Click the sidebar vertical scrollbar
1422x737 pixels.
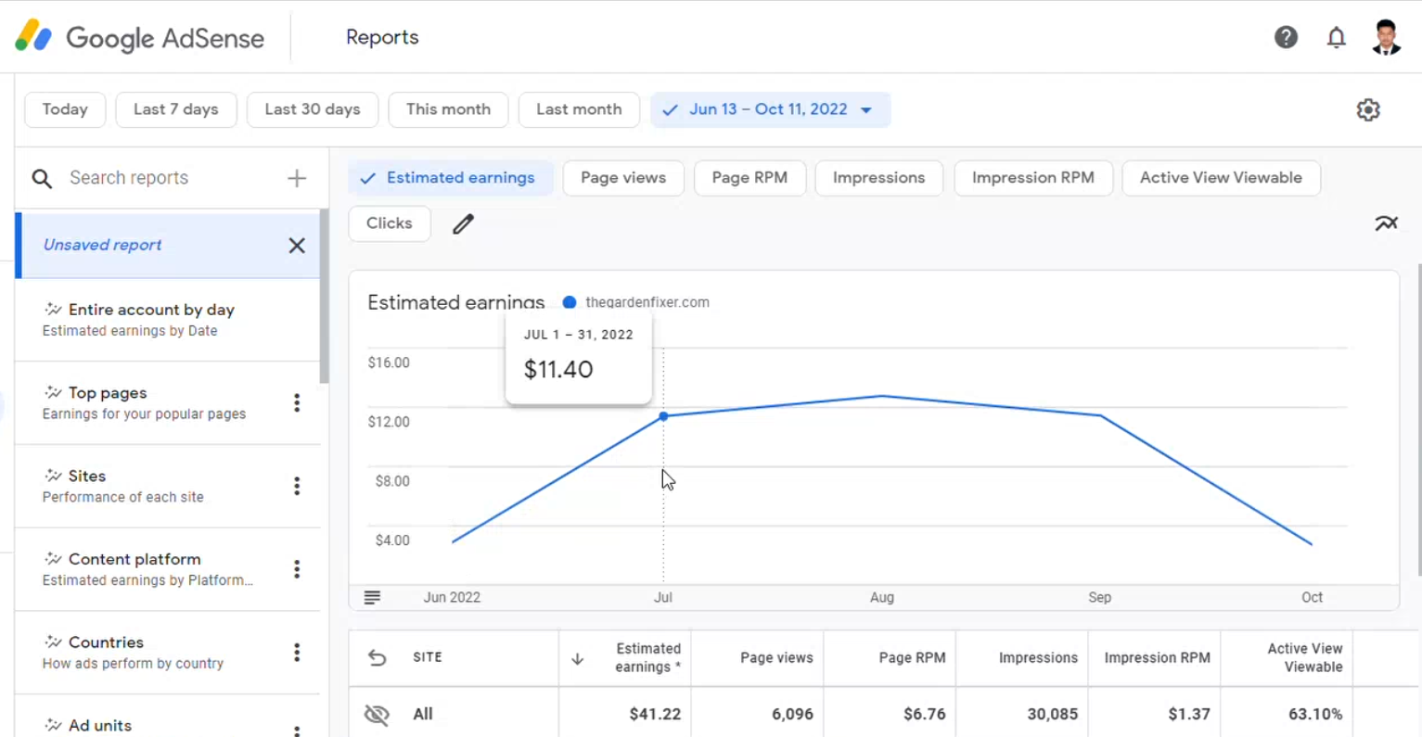click(324, 297)
